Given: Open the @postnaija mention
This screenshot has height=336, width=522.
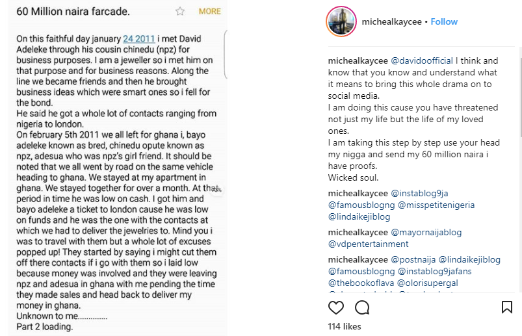Looking at the screenshot, I should 413,259.
